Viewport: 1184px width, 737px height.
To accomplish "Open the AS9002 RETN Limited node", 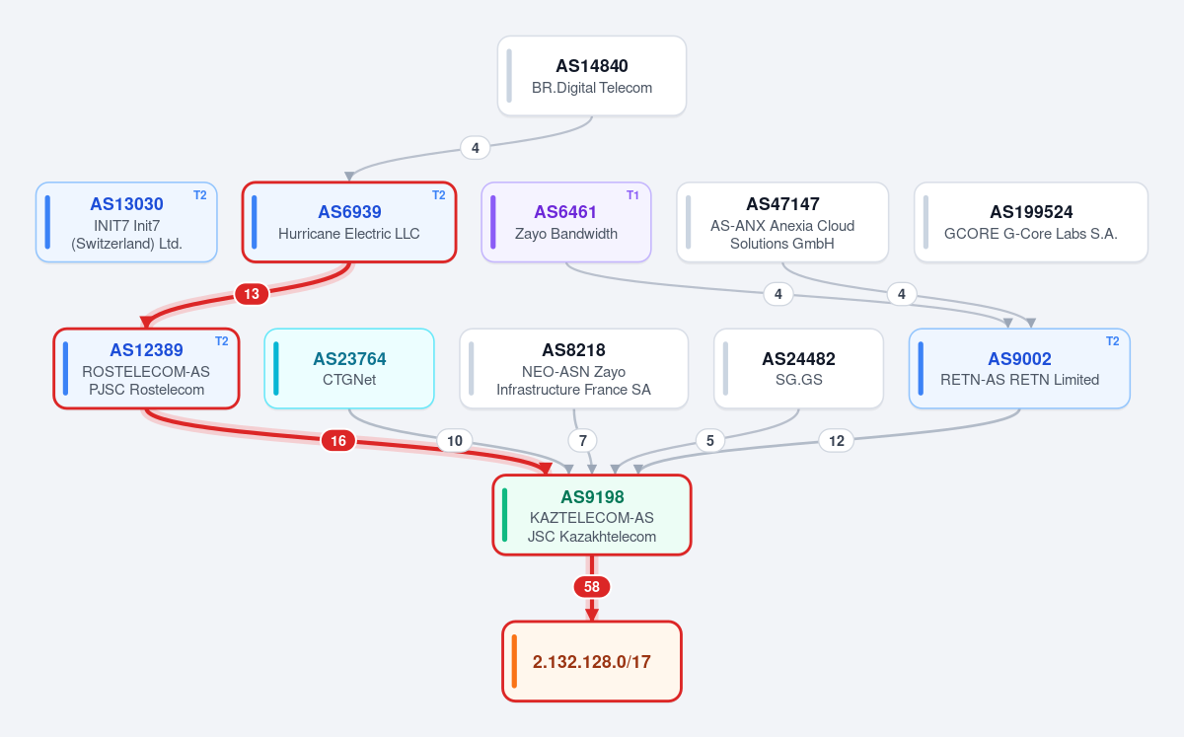I will 1019,368.
